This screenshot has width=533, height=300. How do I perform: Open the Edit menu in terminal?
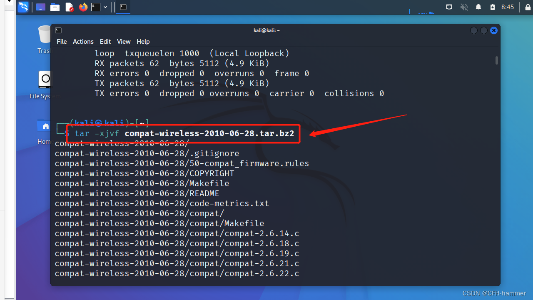[x=105, y=42]
